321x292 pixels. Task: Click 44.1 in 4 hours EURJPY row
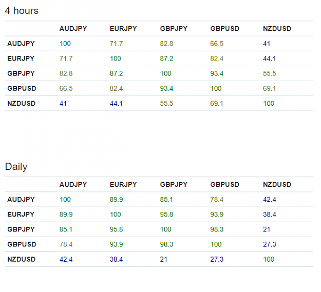(270, 59)
